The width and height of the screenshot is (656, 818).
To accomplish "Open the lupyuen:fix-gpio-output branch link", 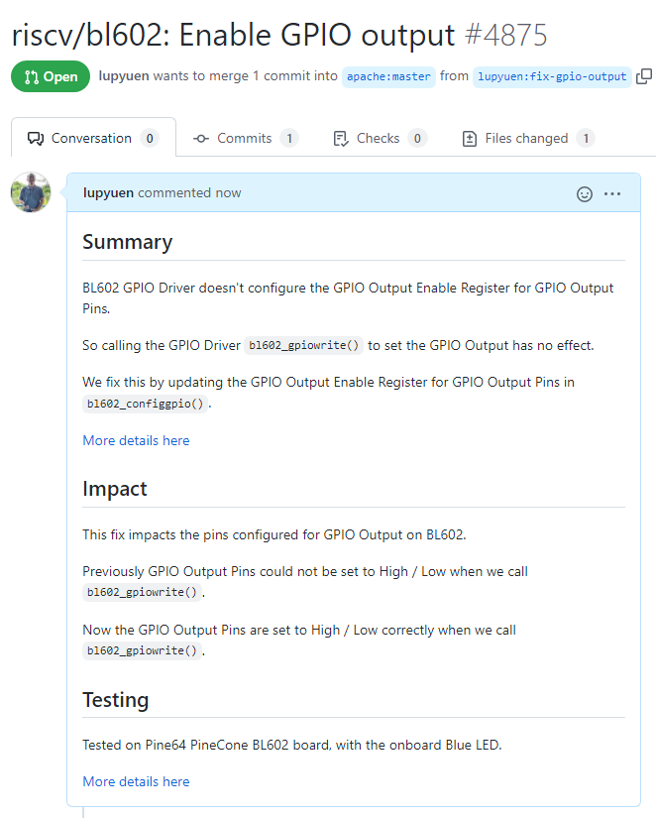I will 552,76.
